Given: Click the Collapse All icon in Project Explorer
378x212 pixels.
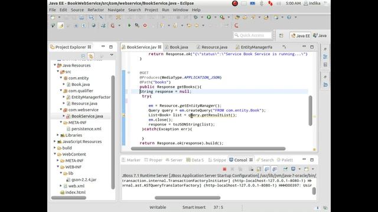Looking at the screenshot, I should pyautogui.click(x=83, y=57).
